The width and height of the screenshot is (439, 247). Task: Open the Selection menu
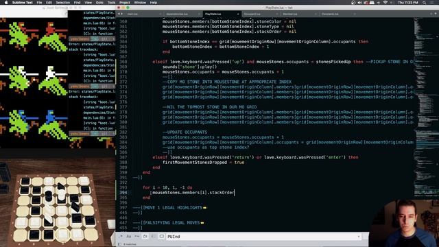(62, 3)
